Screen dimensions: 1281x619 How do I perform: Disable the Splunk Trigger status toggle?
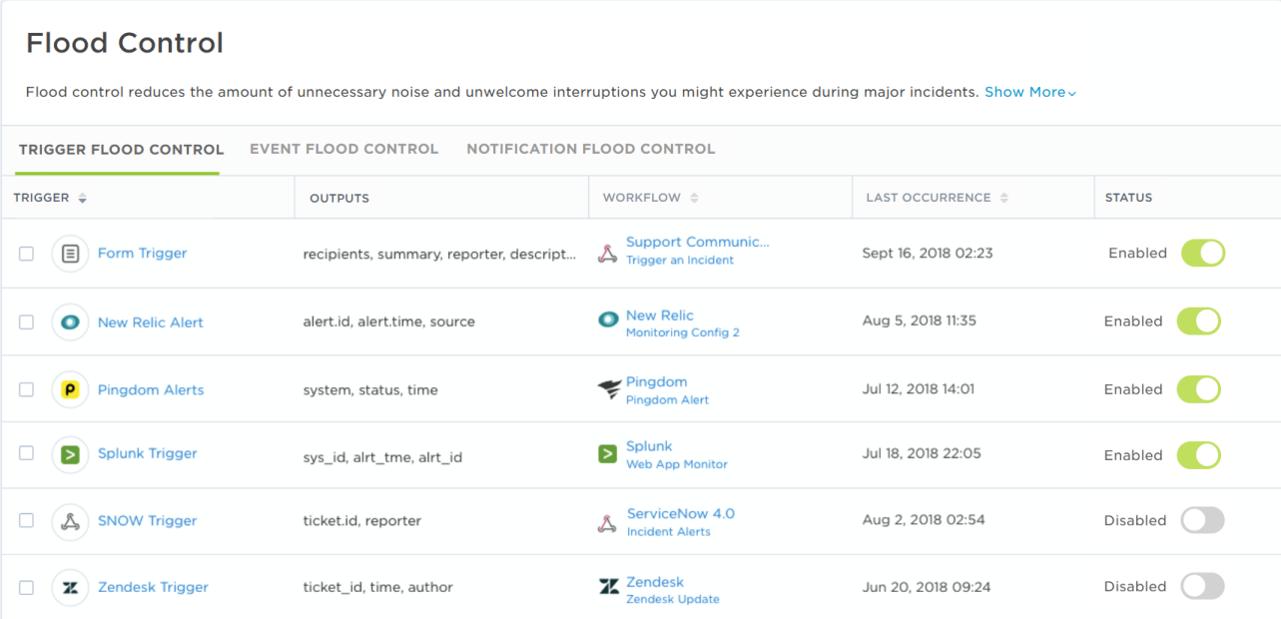coord(1199,455)
